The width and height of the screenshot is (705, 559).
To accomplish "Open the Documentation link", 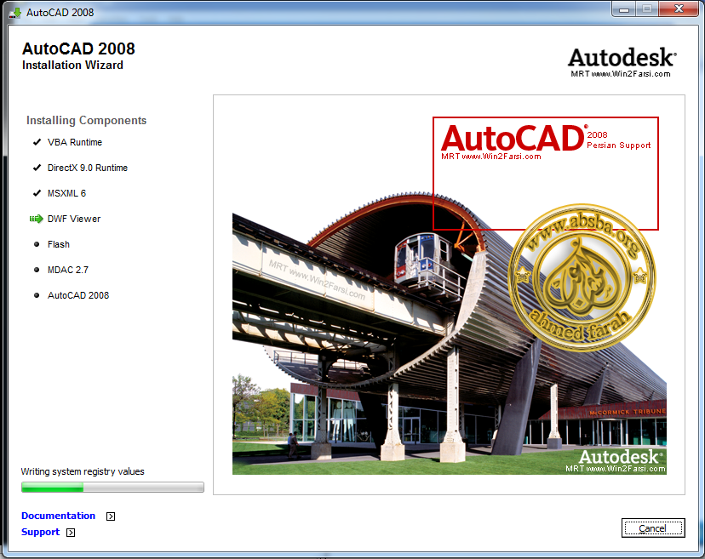I will click(59, 516).
